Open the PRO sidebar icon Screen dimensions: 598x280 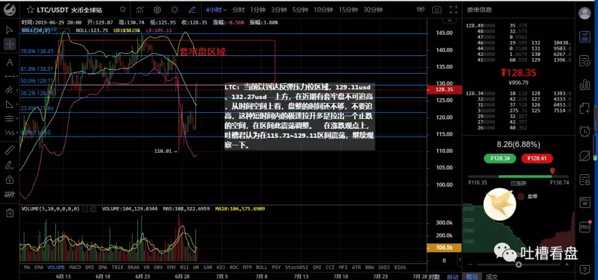pos(585,227)
